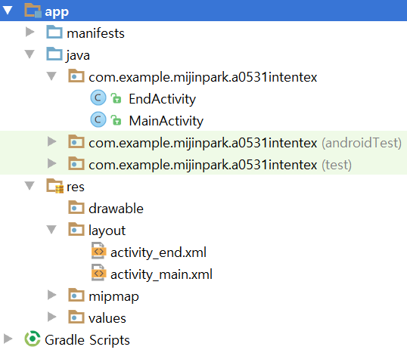Click the EndActivity class icon
Image resolution: width=407 pixels, height=356 pixels.
coord(98,98)
